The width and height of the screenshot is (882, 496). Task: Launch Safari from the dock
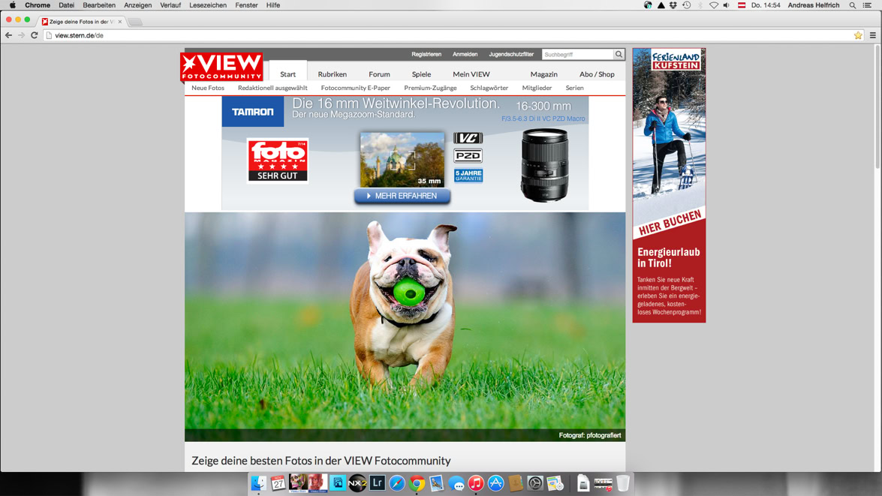click(x=397, y=483)
